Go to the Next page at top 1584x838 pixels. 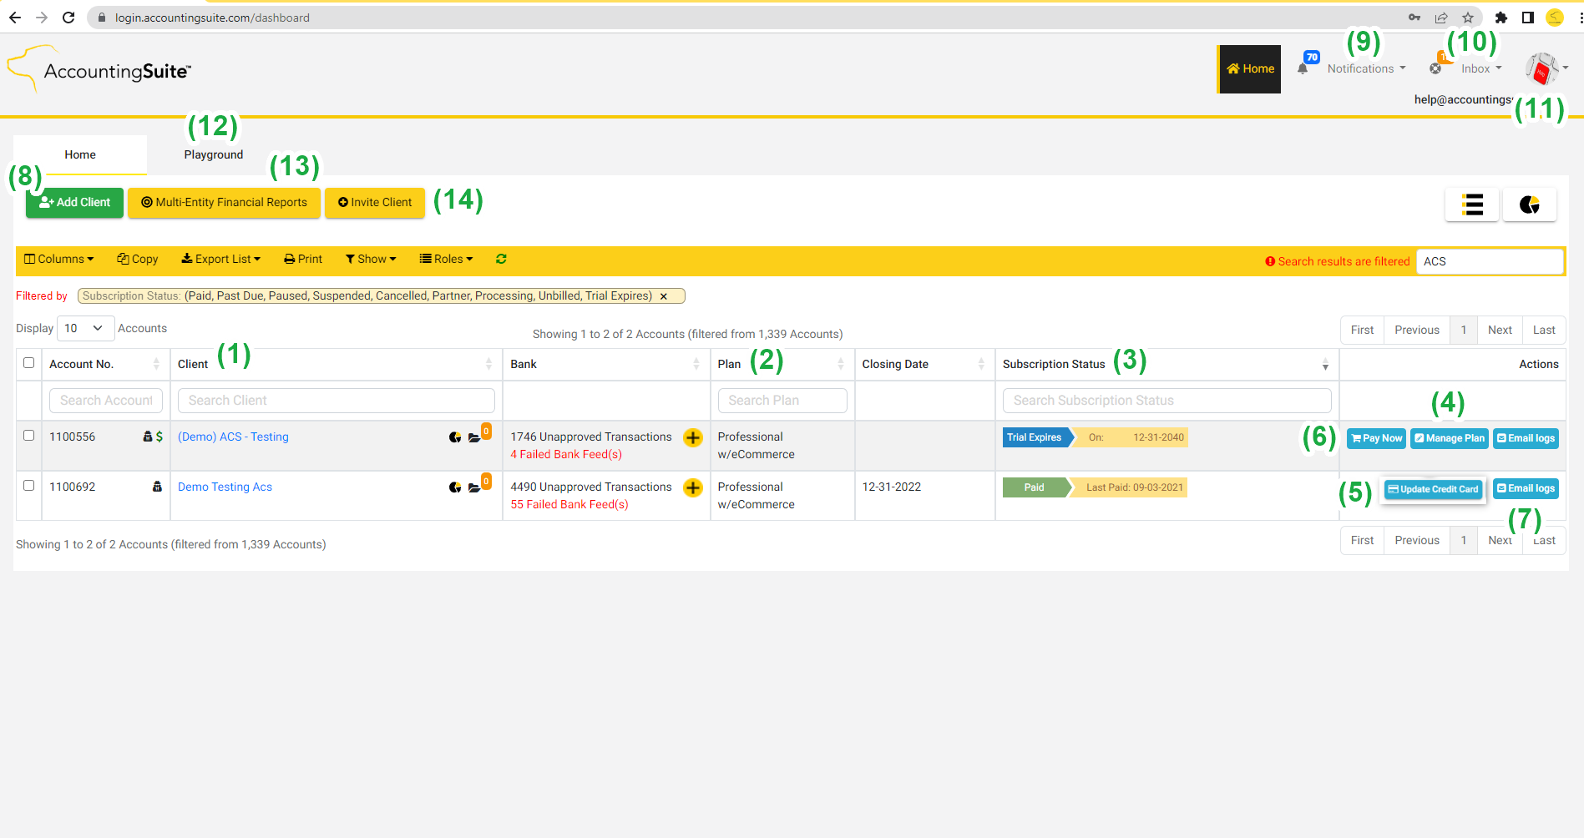pyautogui.click(x=1500, y=330)
